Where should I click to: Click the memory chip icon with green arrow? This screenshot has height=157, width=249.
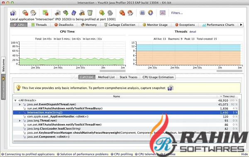[66, 13]
